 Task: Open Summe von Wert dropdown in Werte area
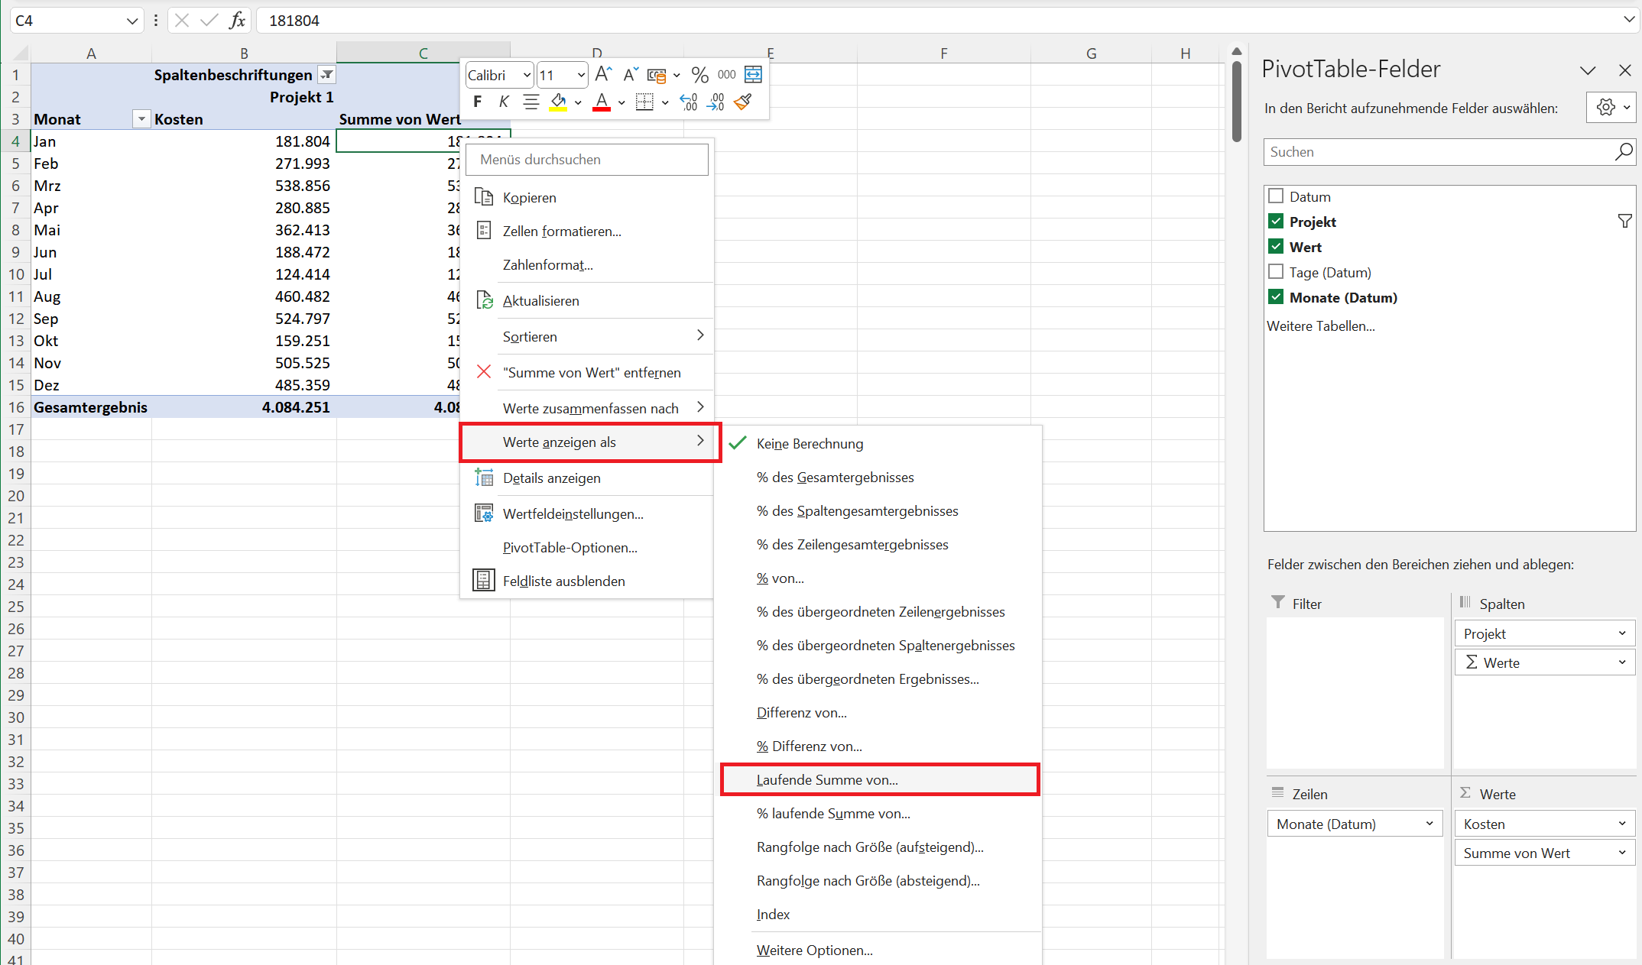tap(1621, 853)
